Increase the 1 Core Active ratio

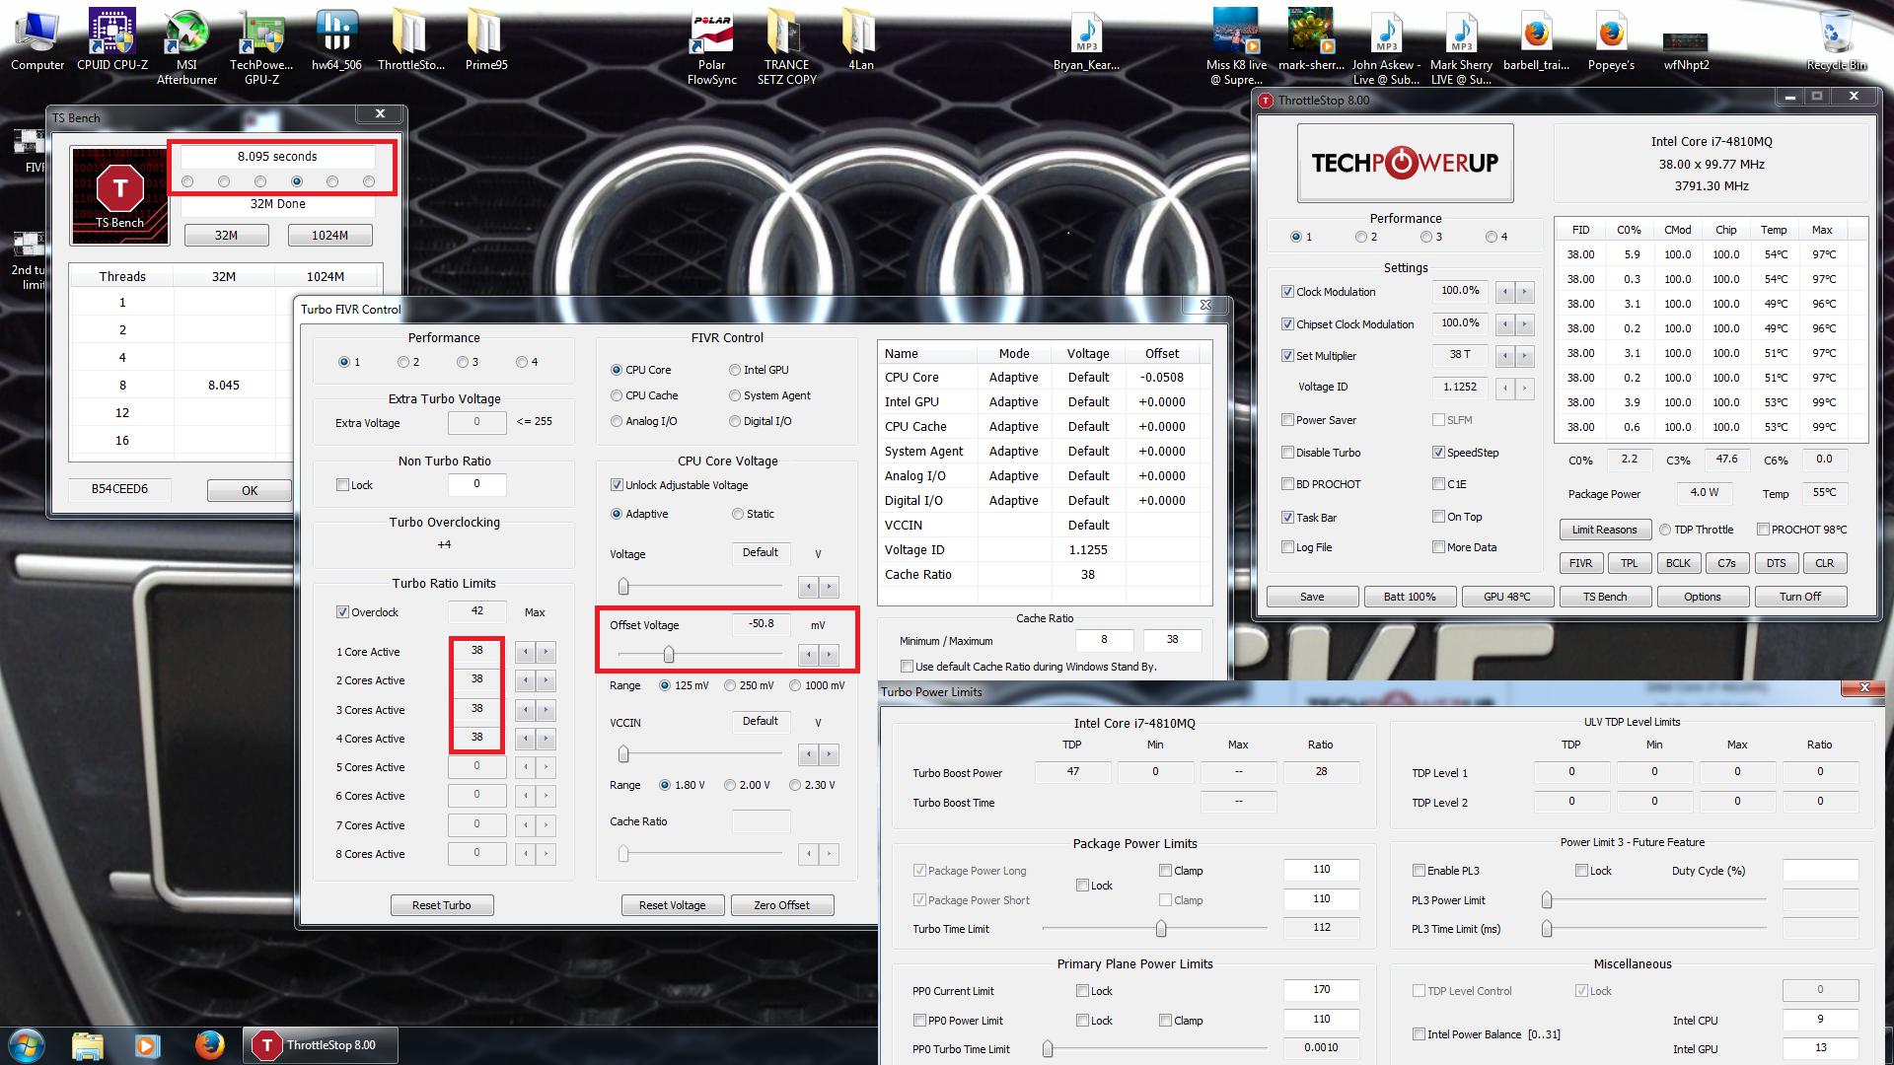[x=546, y=652]
